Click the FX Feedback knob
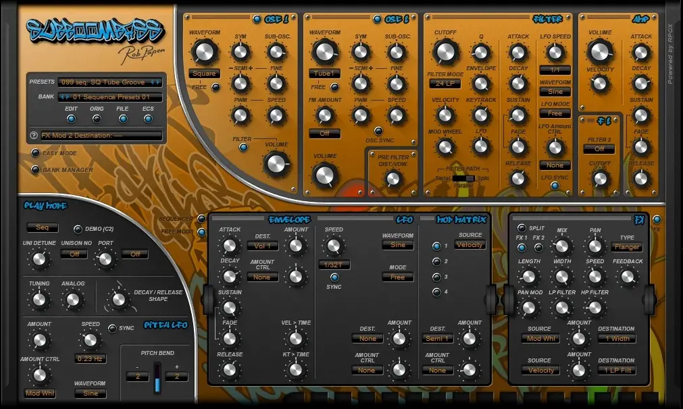 tap(627, 277)
